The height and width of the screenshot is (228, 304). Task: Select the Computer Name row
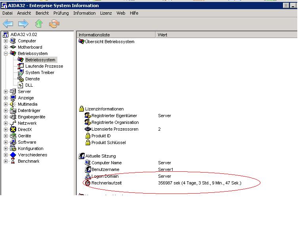(128, 163)
